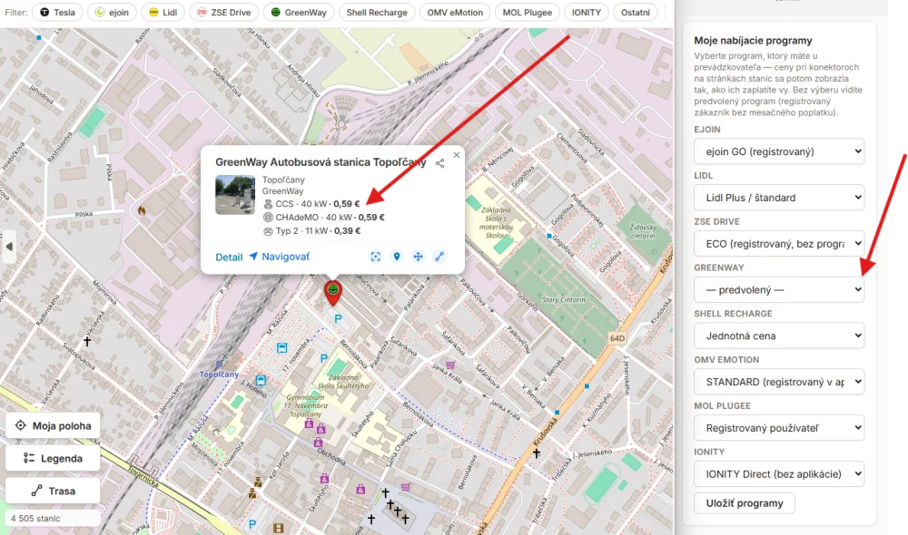Click the Židovský cintorín map label
Screen dimensions: 908x535
pyautogui.click(x=643, y=231)
